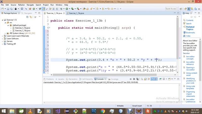Toggle Show Console When Standard Out Changes
This screenshot has height=114, width=202.
point(152,79)
